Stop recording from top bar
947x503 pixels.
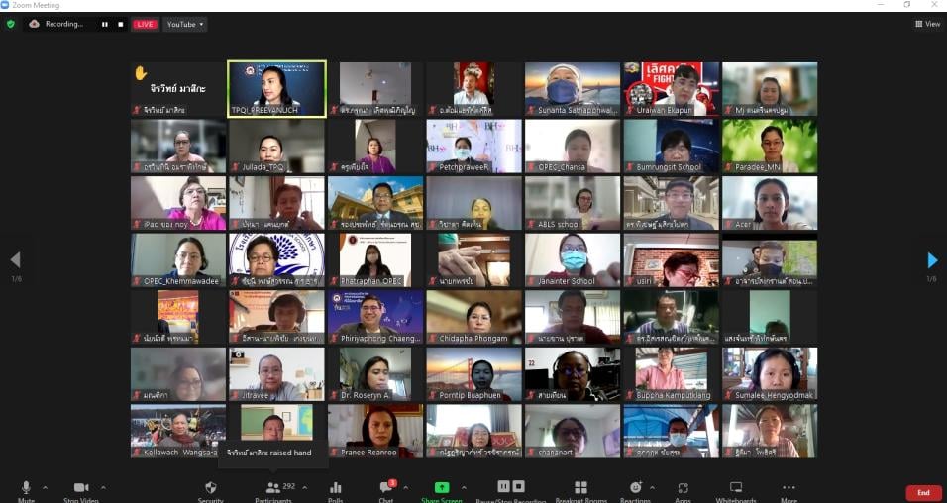tap(120, 24)
